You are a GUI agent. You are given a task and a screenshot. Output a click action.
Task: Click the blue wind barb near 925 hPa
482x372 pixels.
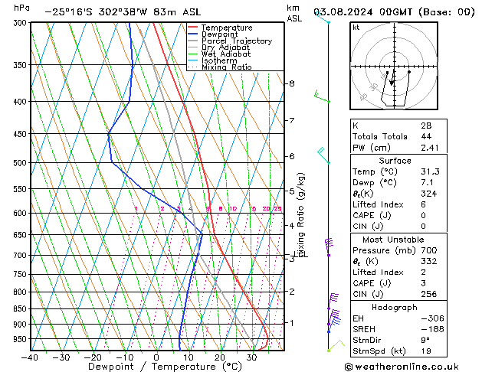click(334, 325)
